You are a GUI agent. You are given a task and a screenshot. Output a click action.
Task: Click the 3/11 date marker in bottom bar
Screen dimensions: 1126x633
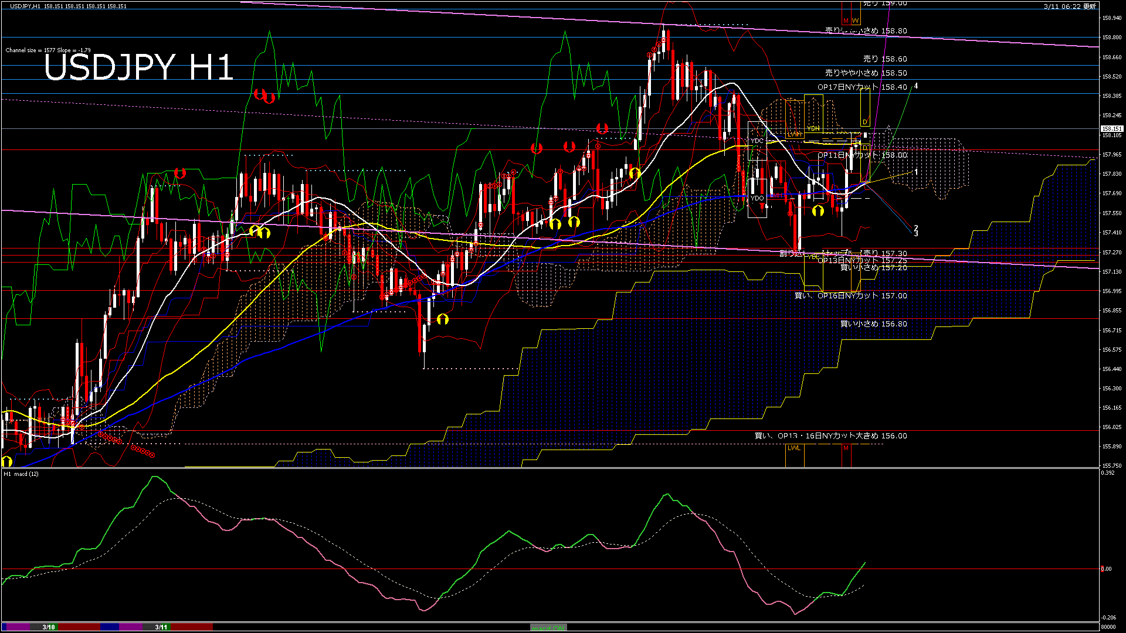tap(161, 627)
